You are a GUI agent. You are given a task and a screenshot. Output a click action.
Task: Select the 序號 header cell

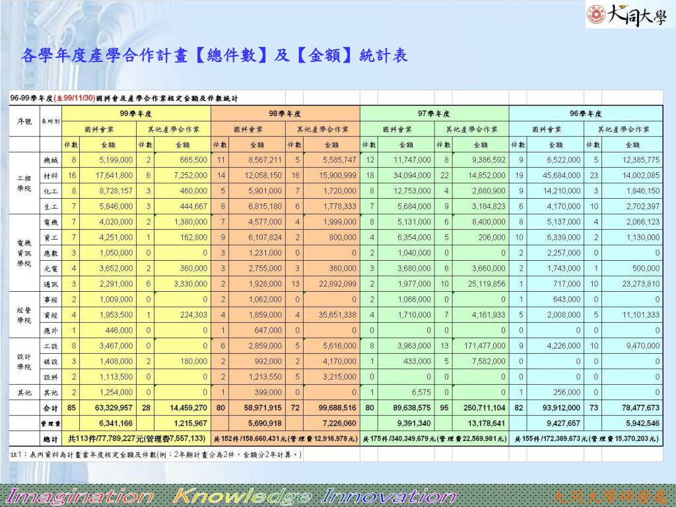pos(24,121)
